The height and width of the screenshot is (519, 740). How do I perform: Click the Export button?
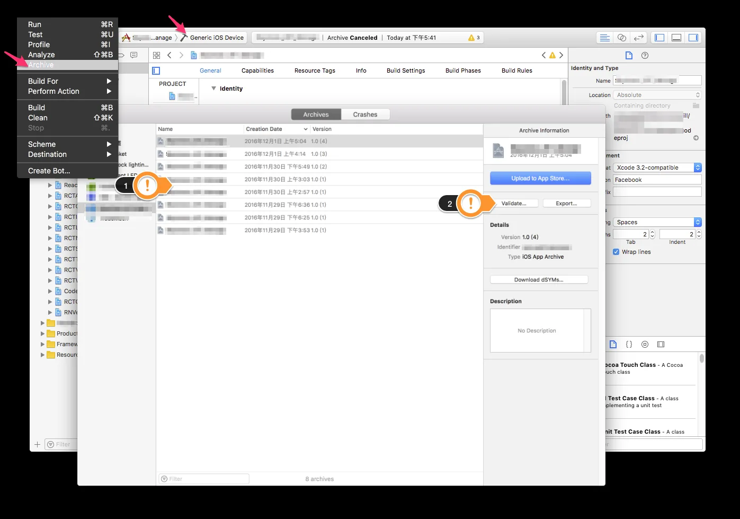566,204
